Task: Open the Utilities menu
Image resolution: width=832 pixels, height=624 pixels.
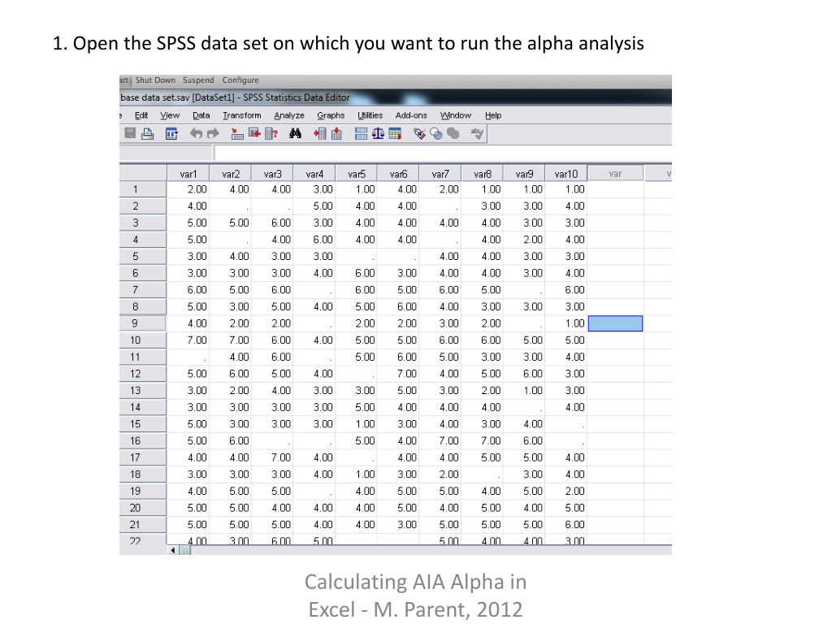Action: click(x=370, y=115)
